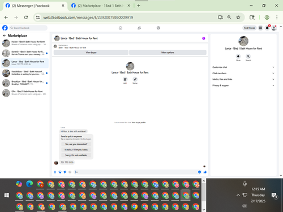This screenshot has height=212, width=283.
Task: Open Chrome three-dot menu
Action: (277, 18)
